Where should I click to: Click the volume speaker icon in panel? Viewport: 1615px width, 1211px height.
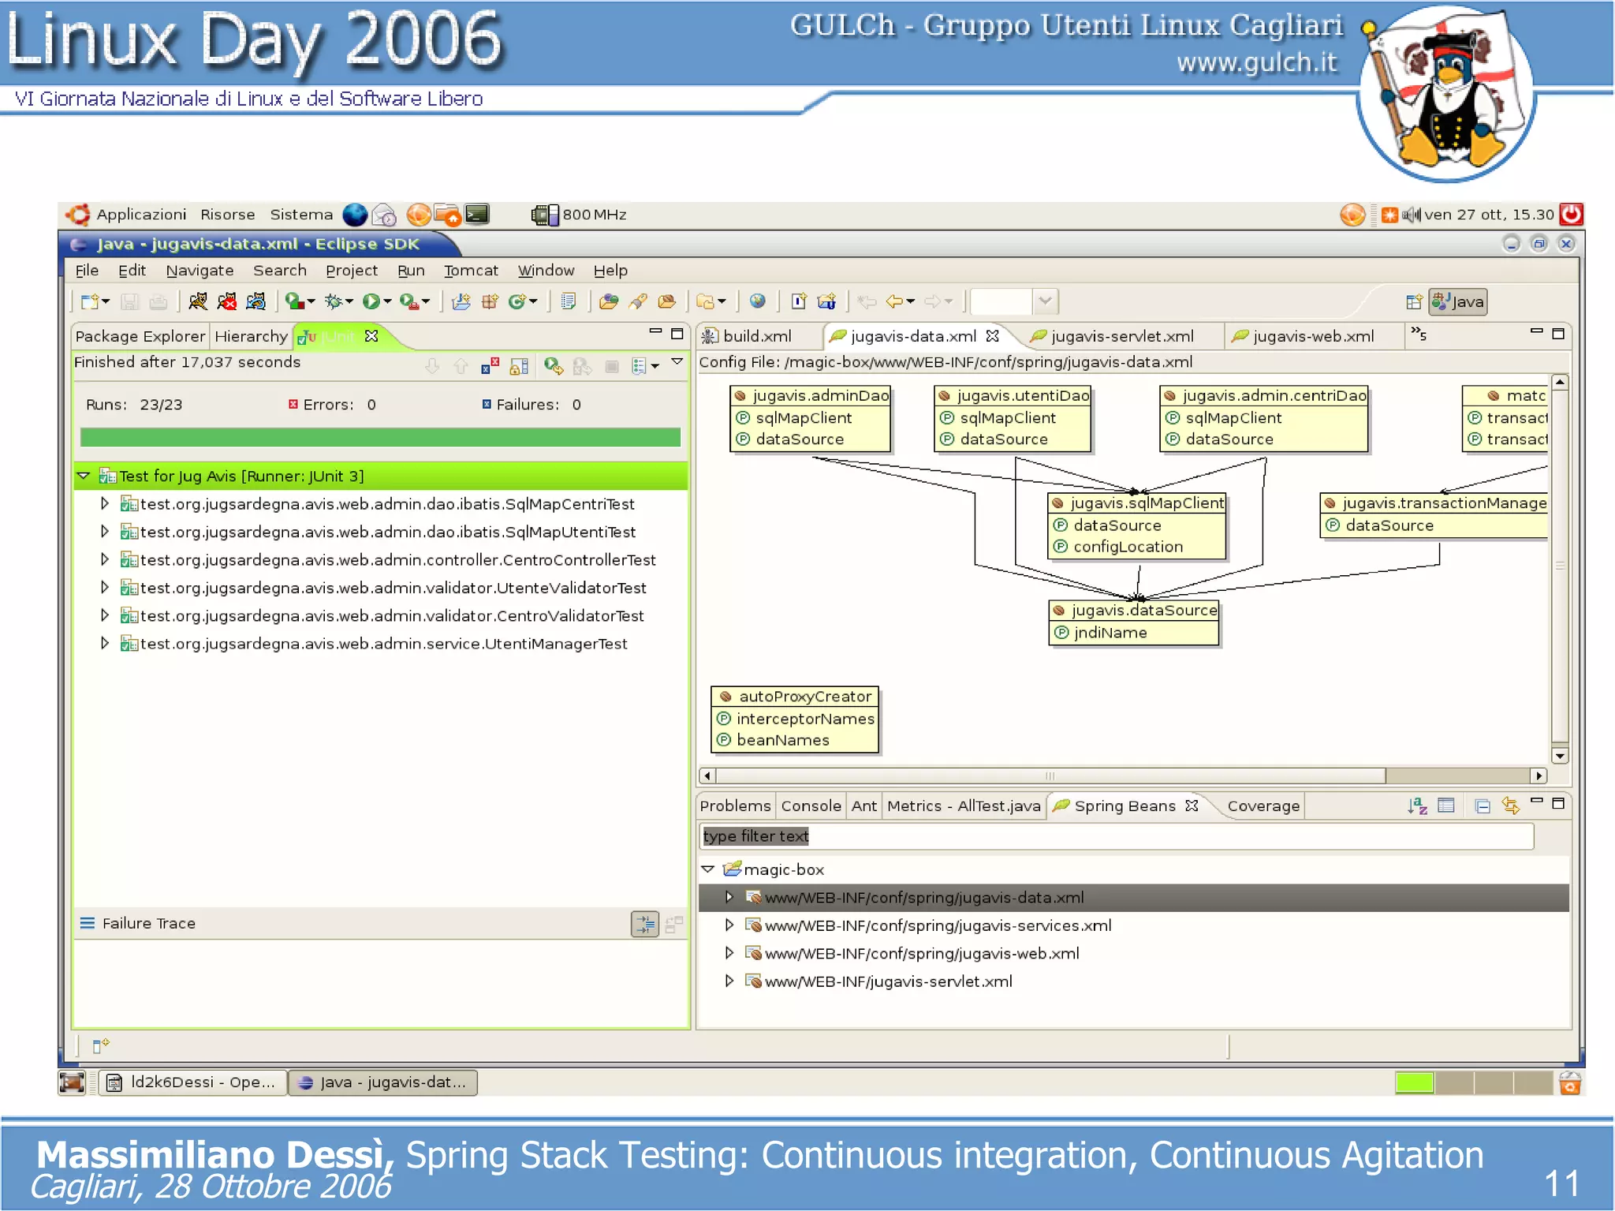click(1411, 215)
